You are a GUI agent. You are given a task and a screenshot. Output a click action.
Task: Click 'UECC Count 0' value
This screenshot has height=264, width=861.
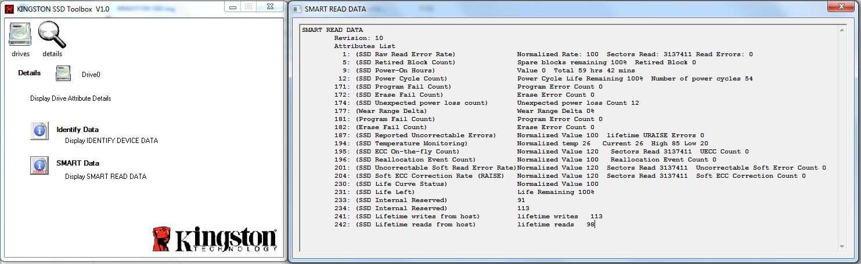point(725,151)
